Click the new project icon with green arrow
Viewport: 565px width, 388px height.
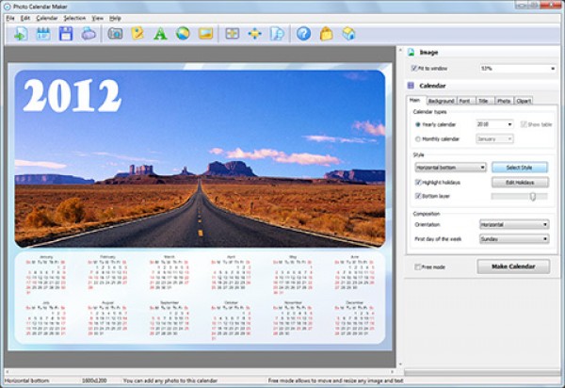[x=21, y=34]
